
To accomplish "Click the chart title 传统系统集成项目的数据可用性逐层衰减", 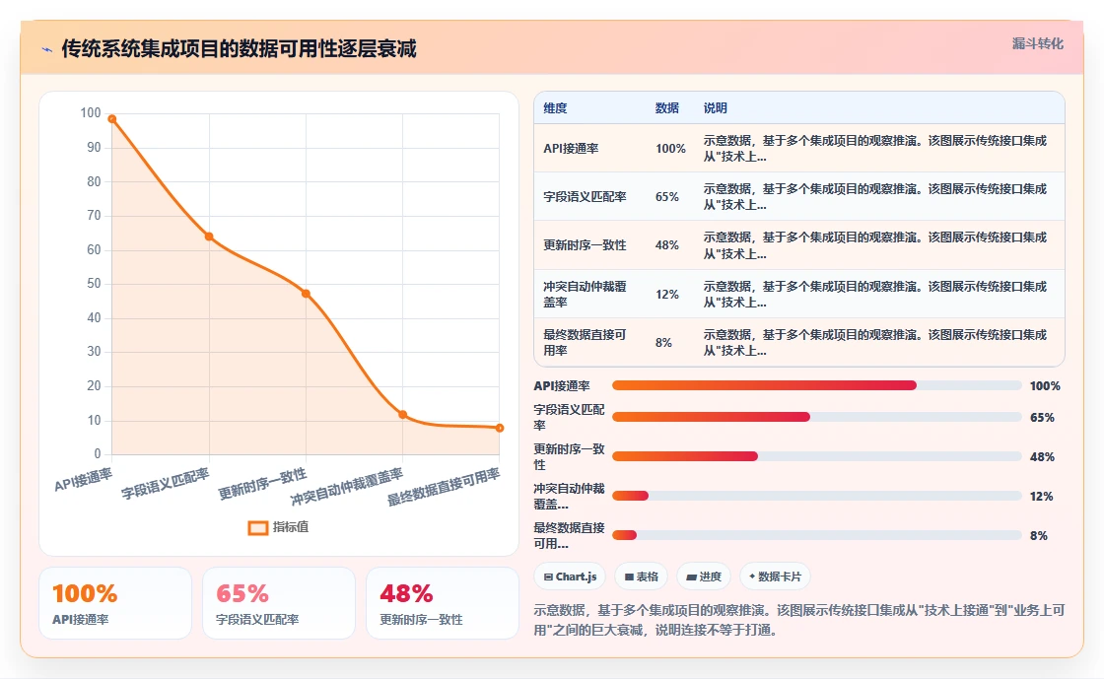I will coord(239,48).
